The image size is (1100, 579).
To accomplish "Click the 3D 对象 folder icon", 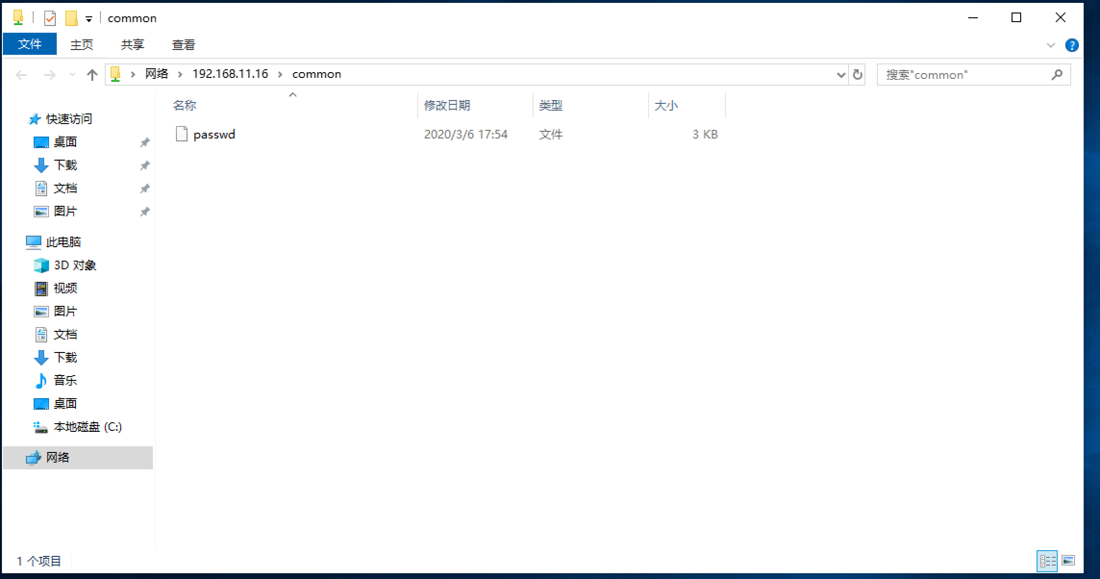I will point(41,265).
